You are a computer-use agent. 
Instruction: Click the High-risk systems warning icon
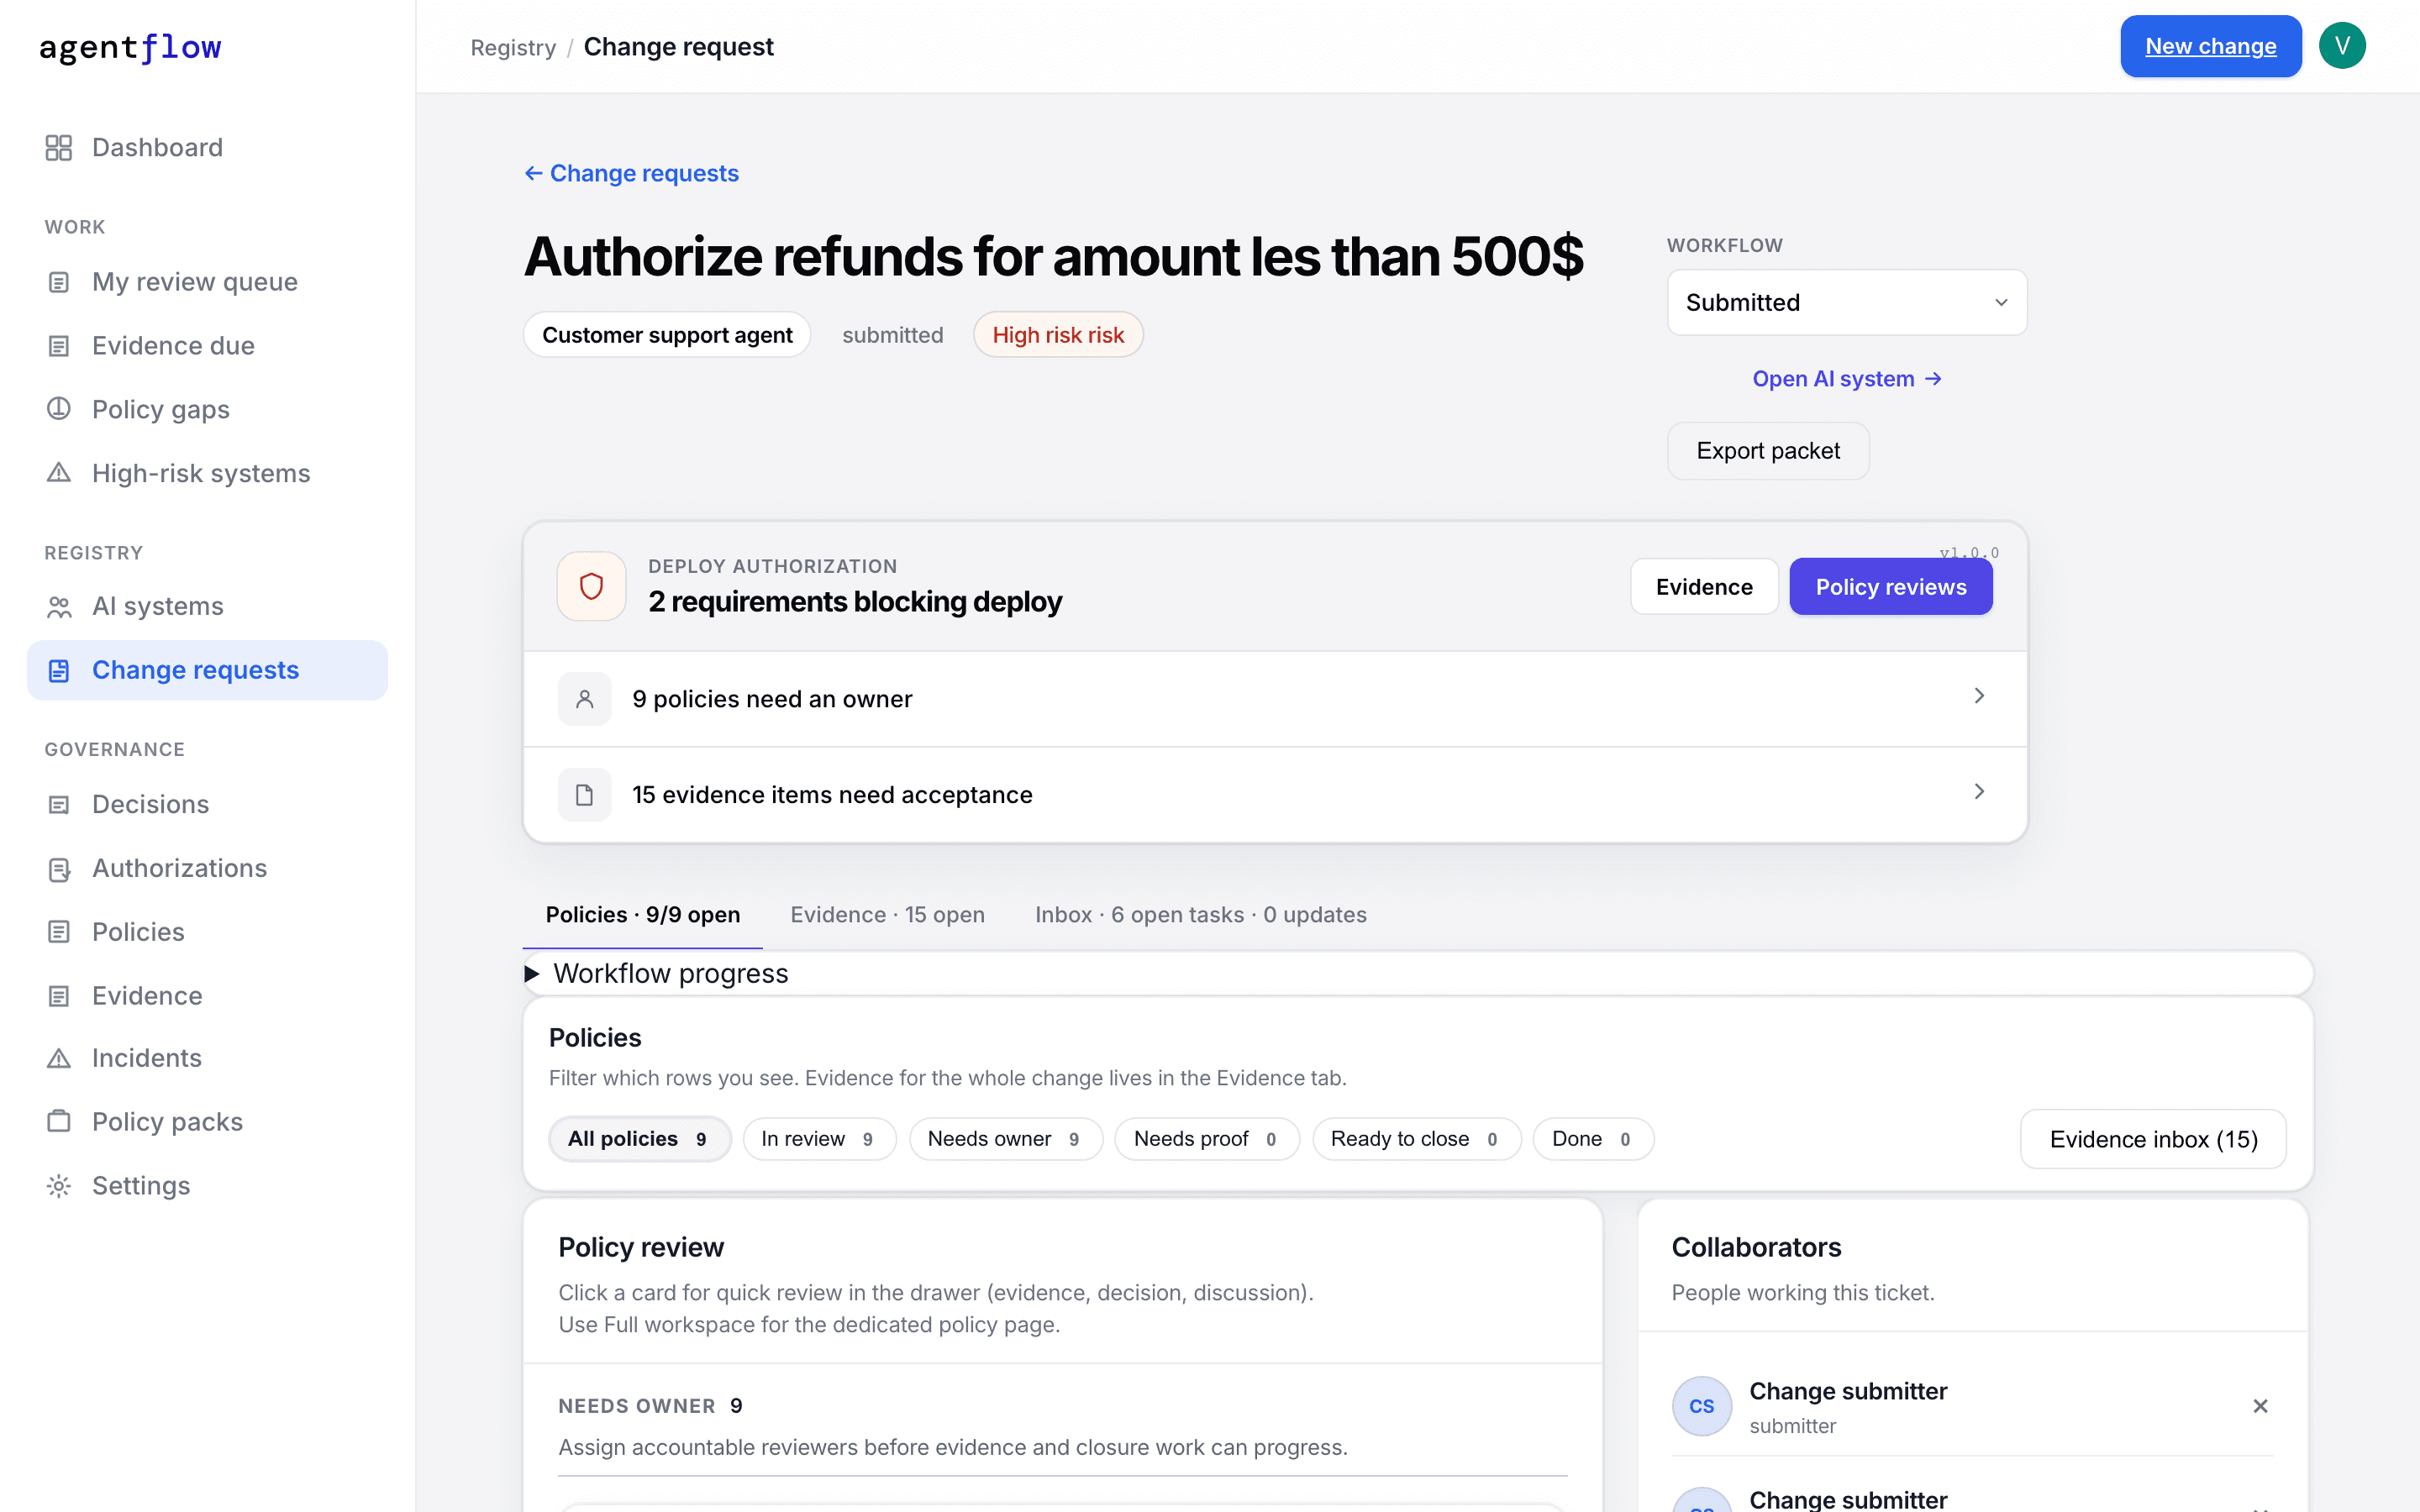[x=59, y=473]
